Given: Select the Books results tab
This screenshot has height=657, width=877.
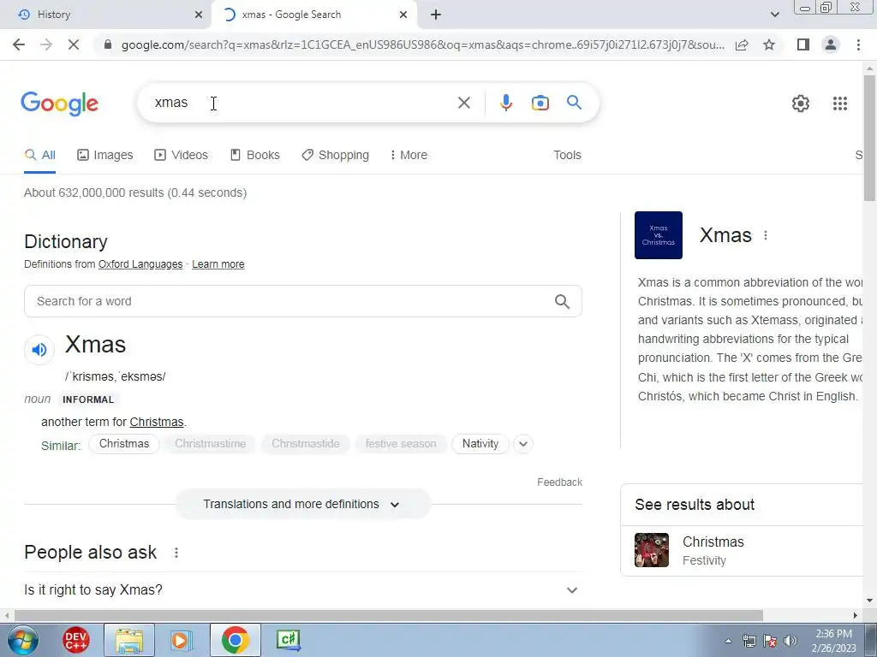Looking at the screenshot, I should [255, 156].
